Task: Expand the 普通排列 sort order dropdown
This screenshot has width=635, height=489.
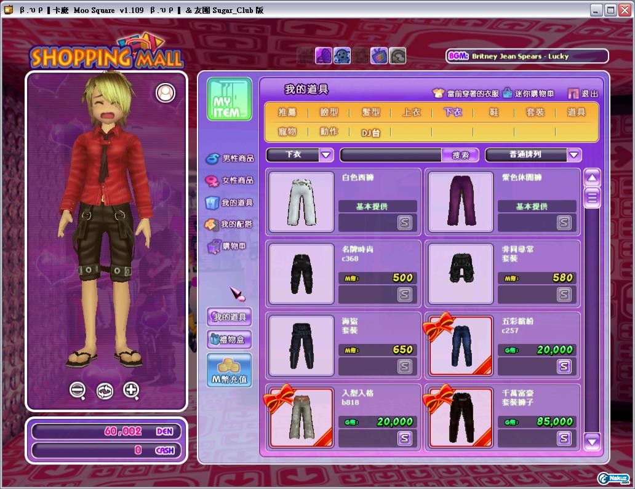Action: pos(573,155)
